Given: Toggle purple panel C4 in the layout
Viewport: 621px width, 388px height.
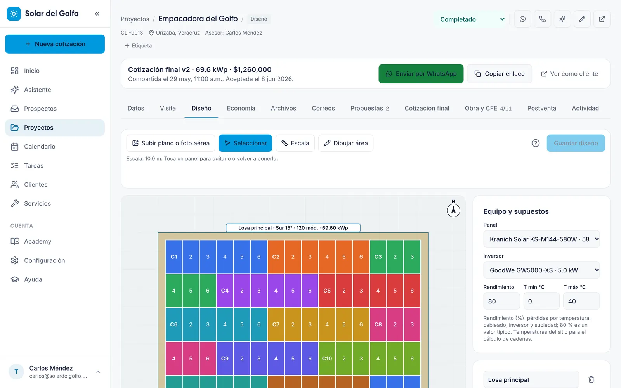Looking at the screenshot, I should click(225, 291).
